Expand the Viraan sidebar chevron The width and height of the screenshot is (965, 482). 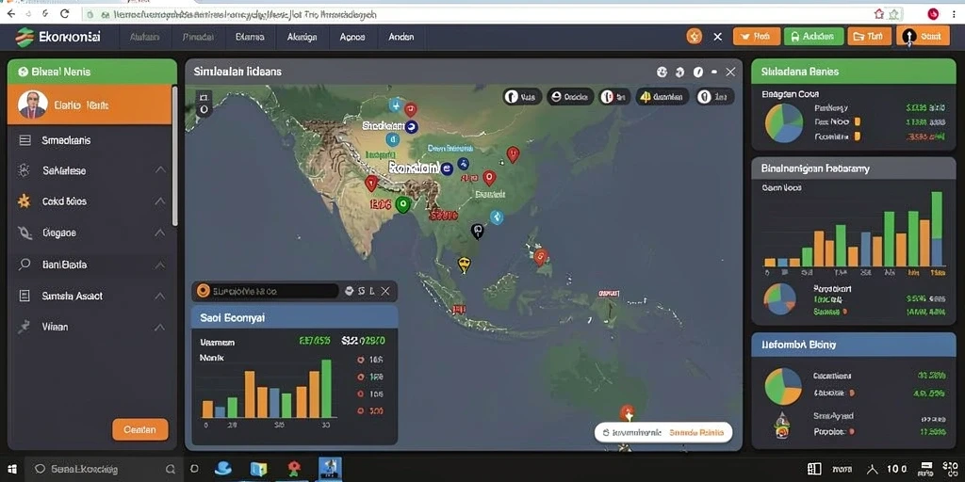[160, 327]
